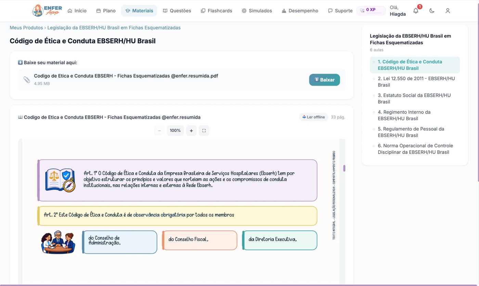Screen dimensions: 479x286
Task: Click the Conselho Fiscal card
Action: pyautogui.click(x=199, y=240)
